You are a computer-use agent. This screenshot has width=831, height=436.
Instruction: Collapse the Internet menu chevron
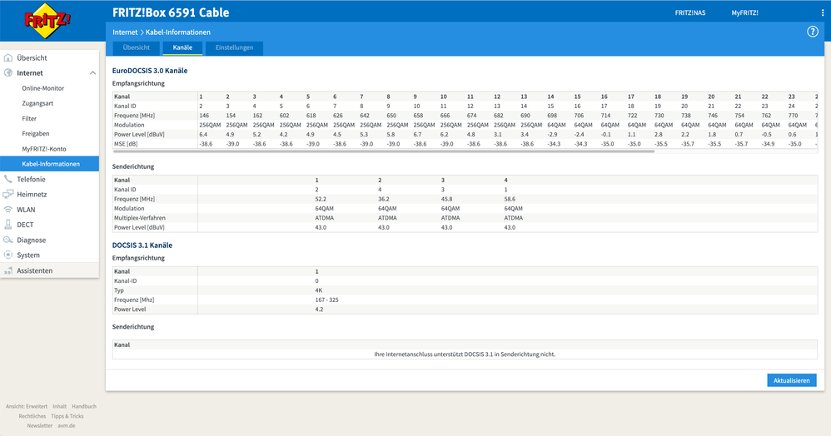point(92,73)
